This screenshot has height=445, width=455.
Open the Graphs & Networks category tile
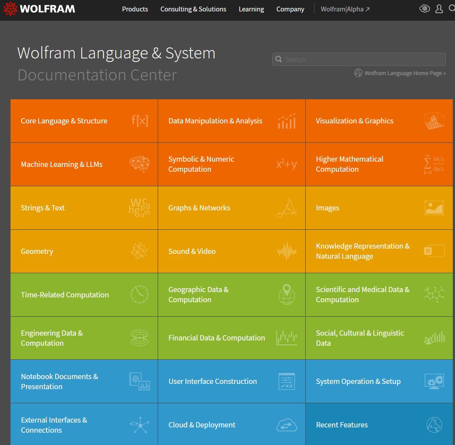click(x=199, y=208)
